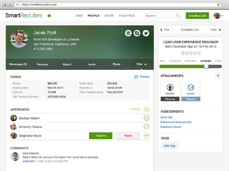Click the Invite action

click(92, 64)
